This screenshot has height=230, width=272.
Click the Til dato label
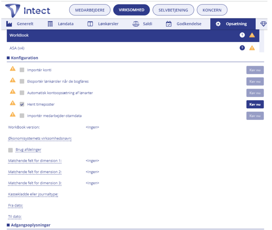tap(15, 217)
